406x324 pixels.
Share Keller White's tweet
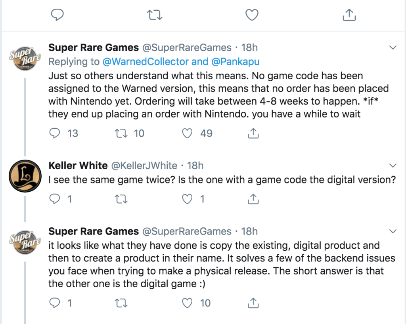(x=253, y=199)
